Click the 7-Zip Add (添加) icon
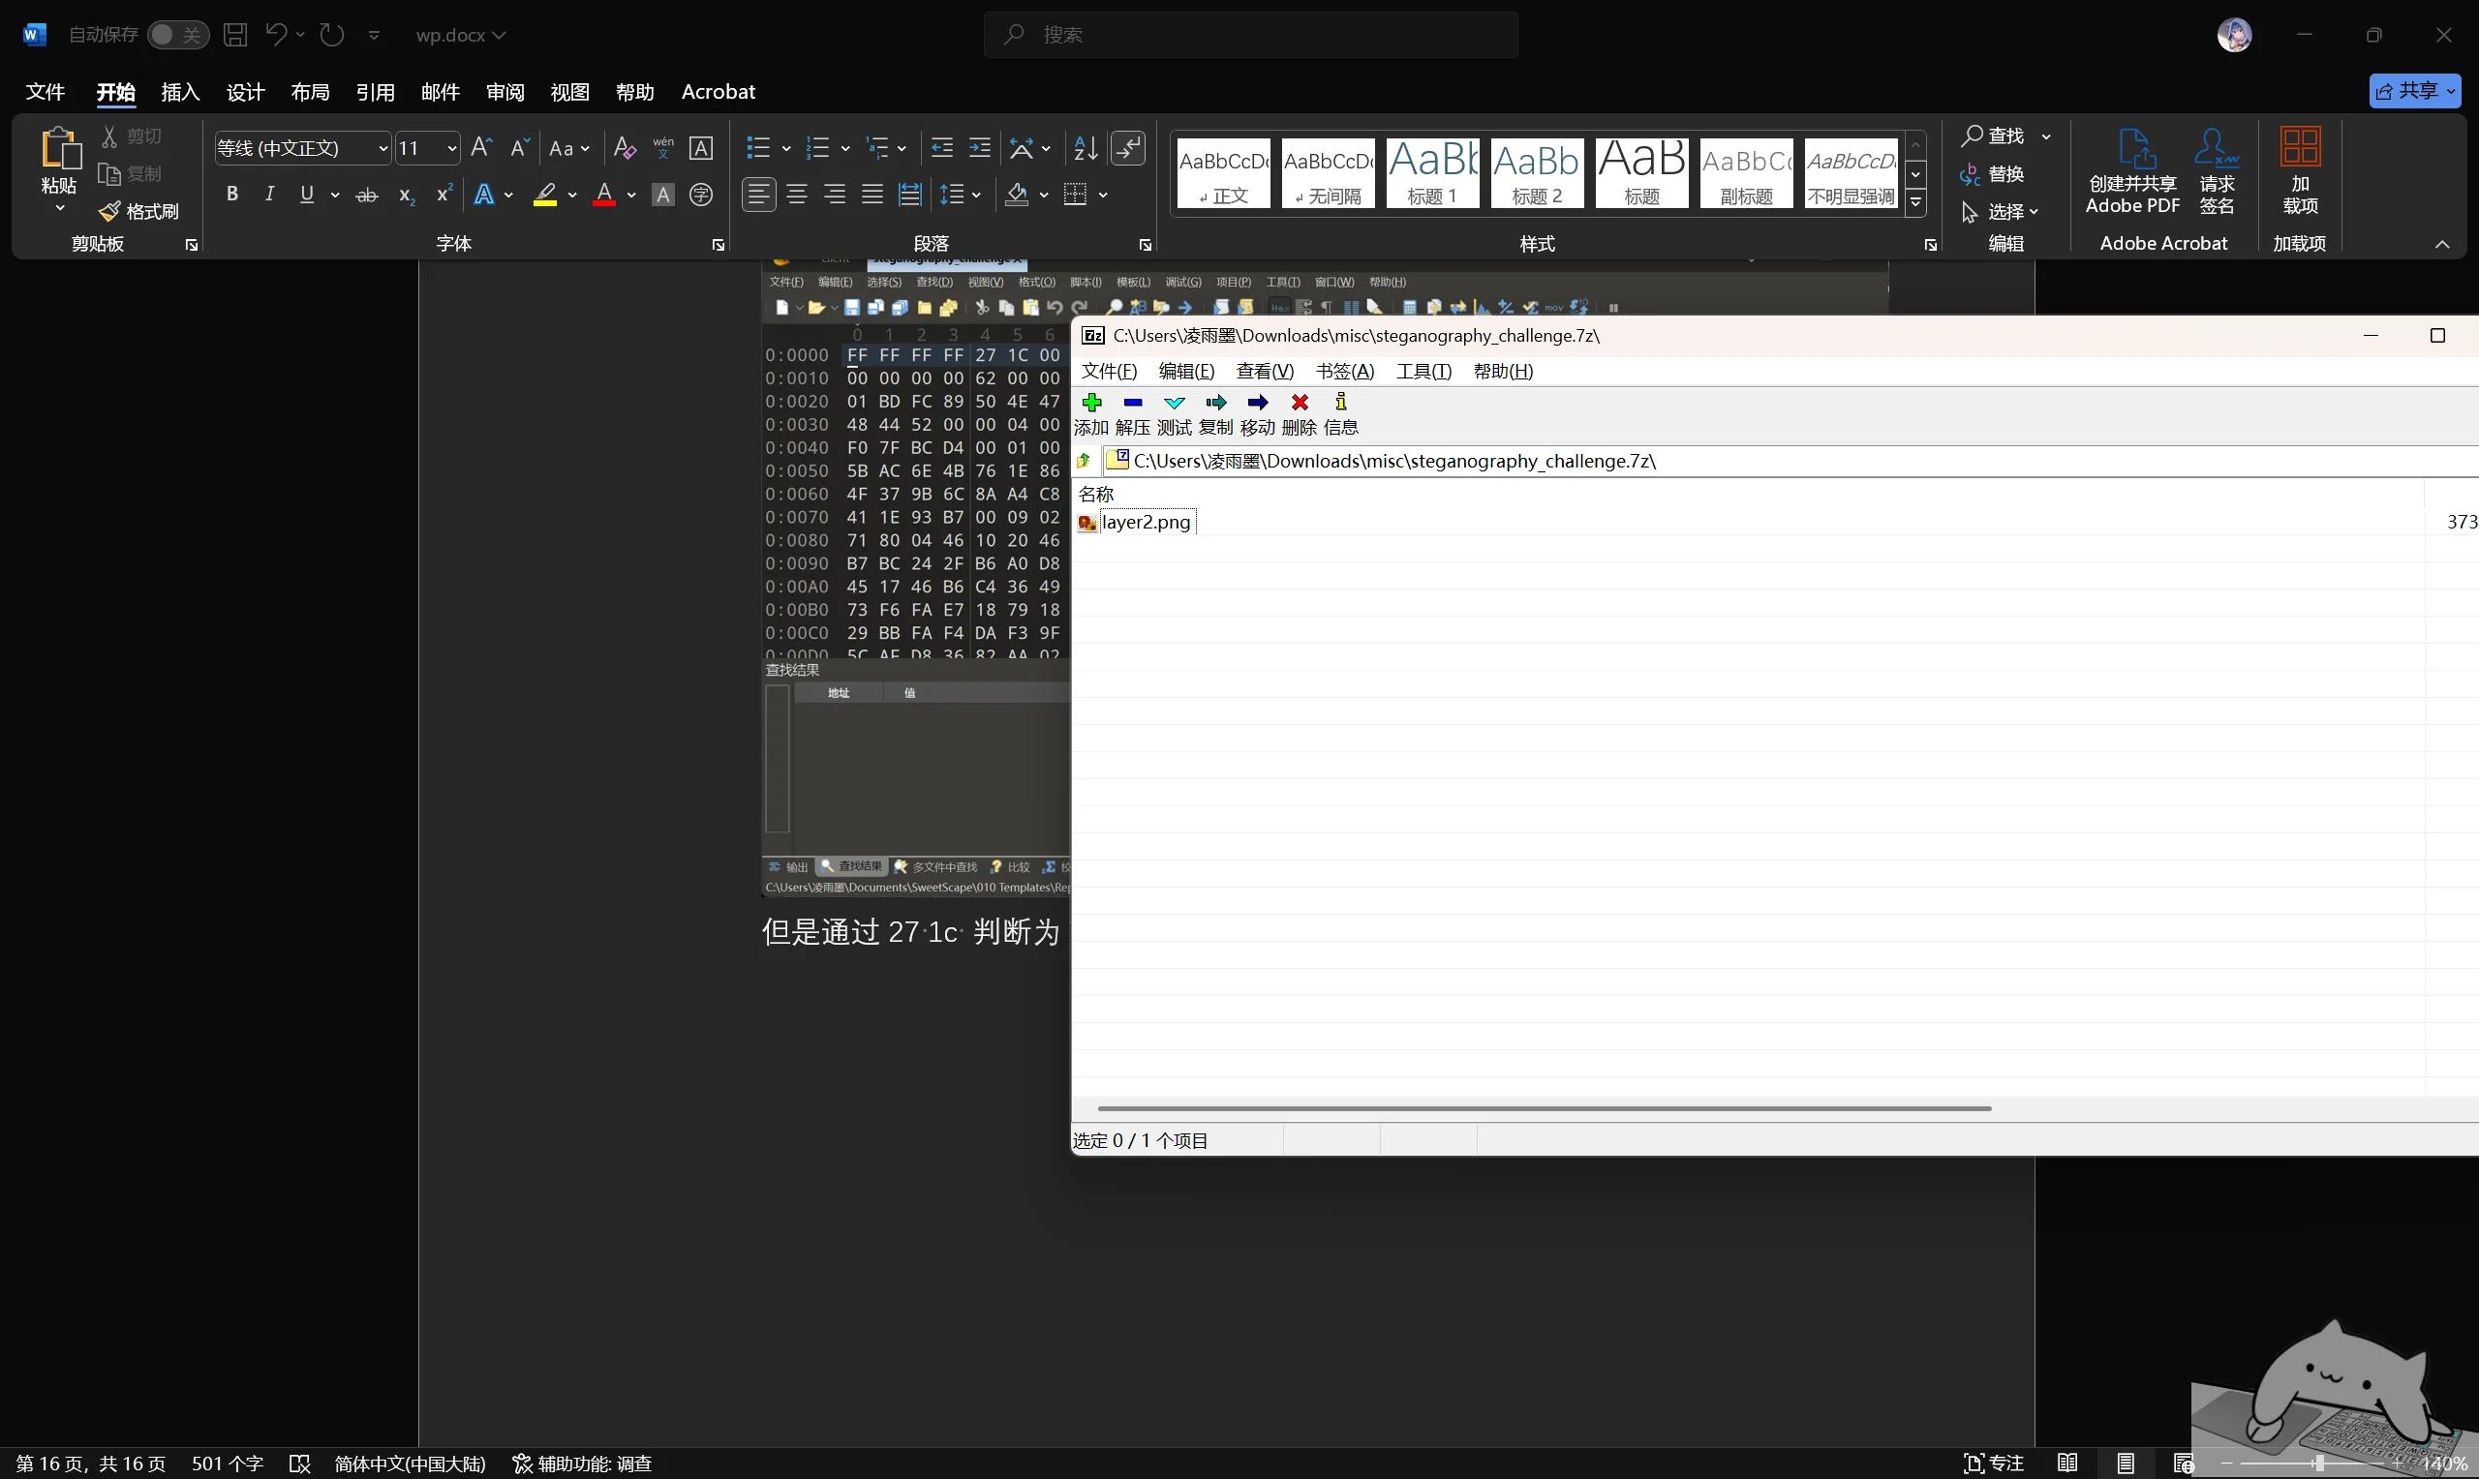Screen dimensions: 2479x1479 click(1091, 403)
